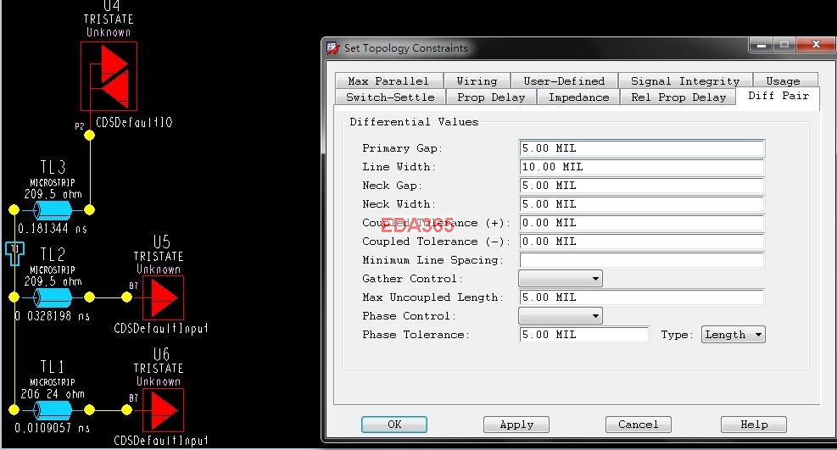The width and height of the screenshot is (837, 450).
Task: Open the Gather Control dropdown
Action: click(x=561, y=278)
